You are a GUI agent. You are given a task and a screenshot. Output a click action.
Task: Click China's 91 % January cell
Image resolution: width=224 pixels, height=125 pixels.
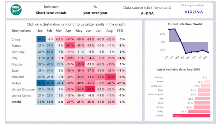click(41, 39)
